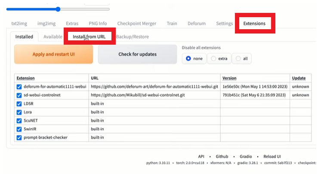
Task: Open the Checkpoint Merger tab
Action: (x=137, y=24)
